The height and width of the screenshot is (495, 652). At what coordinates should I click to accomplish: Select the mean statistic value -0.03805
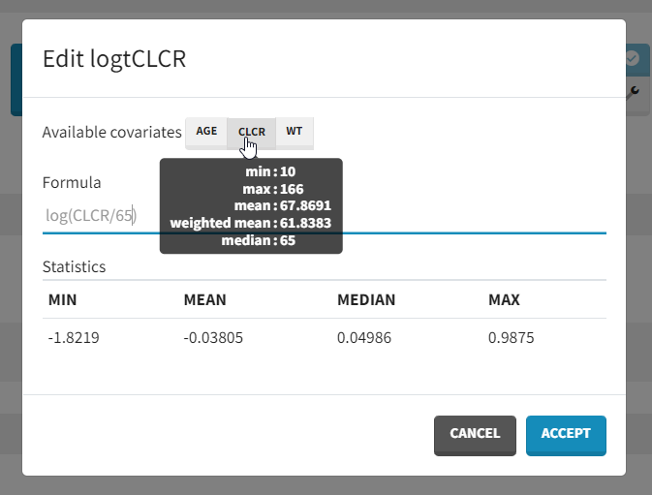(x=214, y=338)
